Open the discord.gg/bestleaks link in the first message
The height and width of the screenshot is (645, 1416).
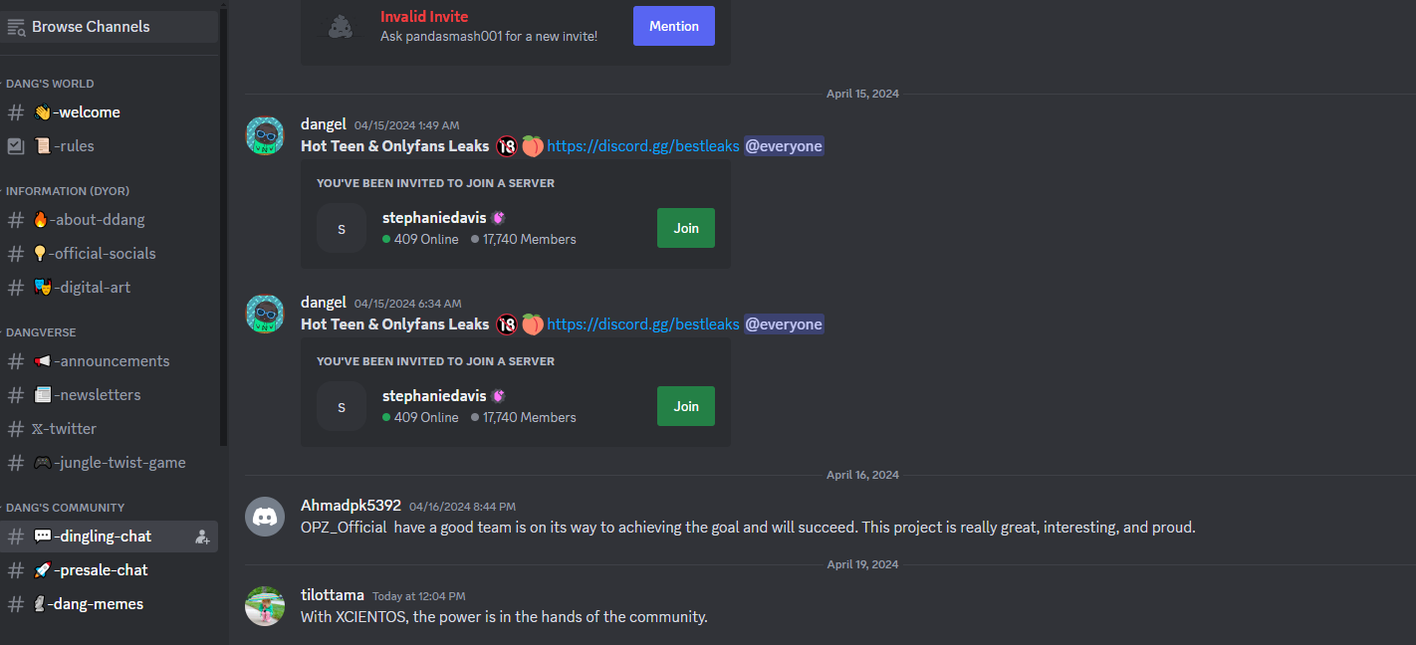tap(643, 146)
